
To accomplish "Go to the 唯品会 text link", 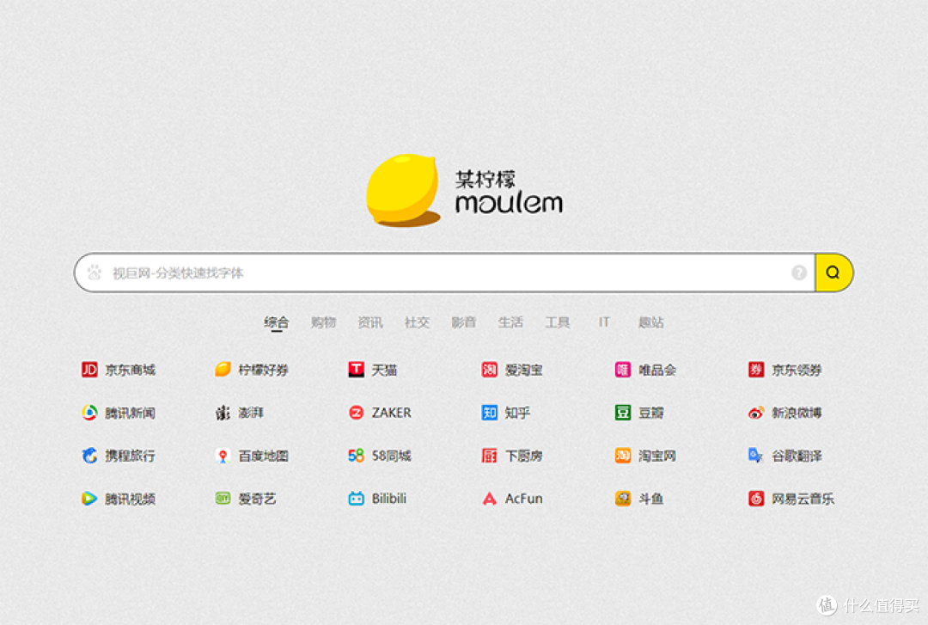I will tap(657, 370).
